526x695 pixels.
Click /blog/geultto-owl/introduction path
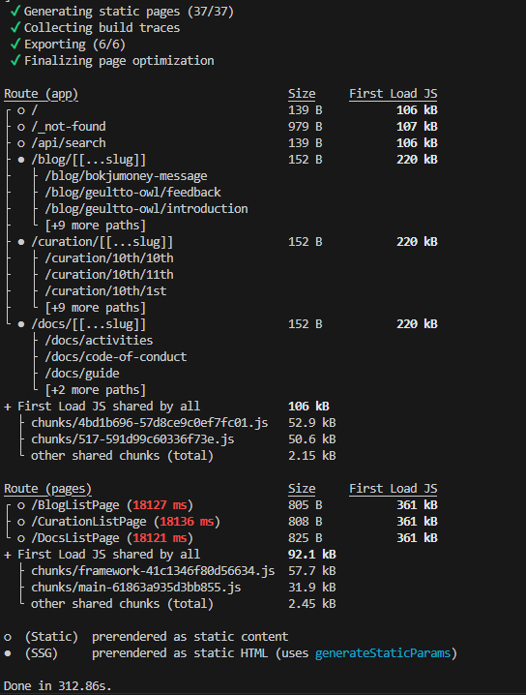pos(146,209)
